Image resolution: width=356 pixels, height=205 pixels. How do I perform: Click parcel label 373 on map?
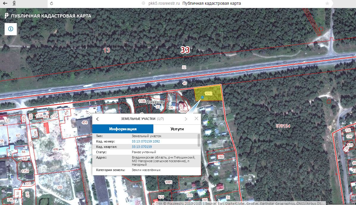[x=28, y=184]
